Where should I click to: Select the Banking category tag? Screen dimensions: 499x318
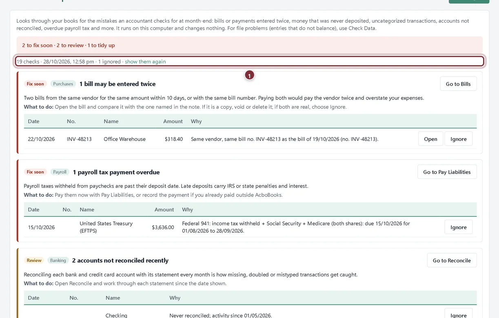58,261
